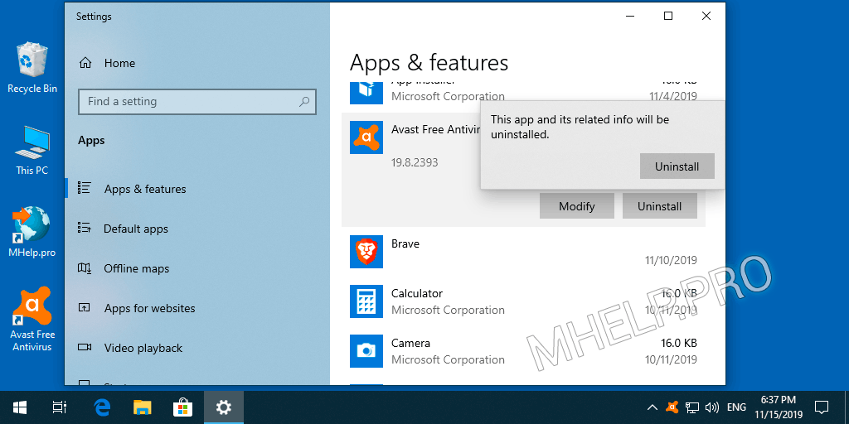Click the Offline maps sidebar icon

[84, 267]
